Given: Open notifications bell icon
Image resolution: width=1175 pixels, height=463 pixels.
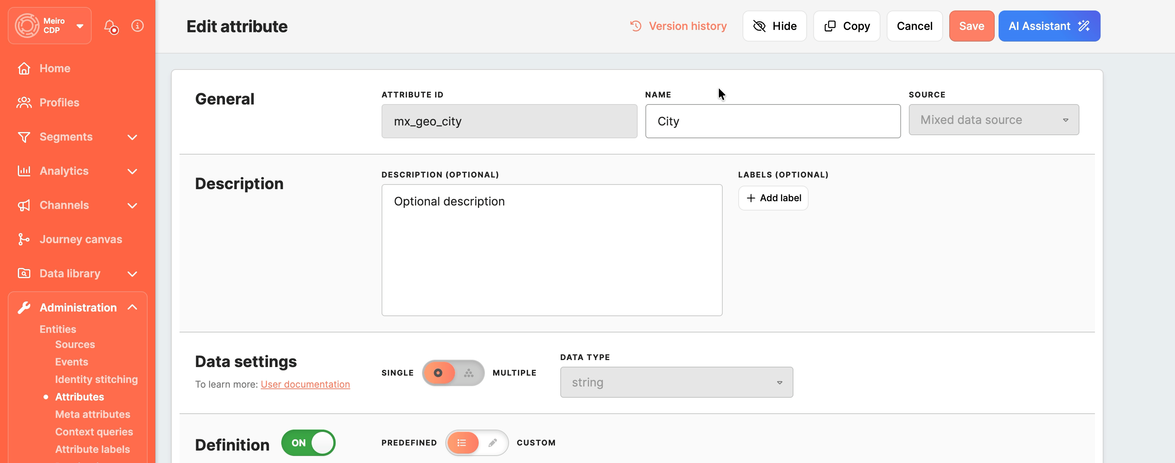Looking at the screenshot, I should [111, 26].
